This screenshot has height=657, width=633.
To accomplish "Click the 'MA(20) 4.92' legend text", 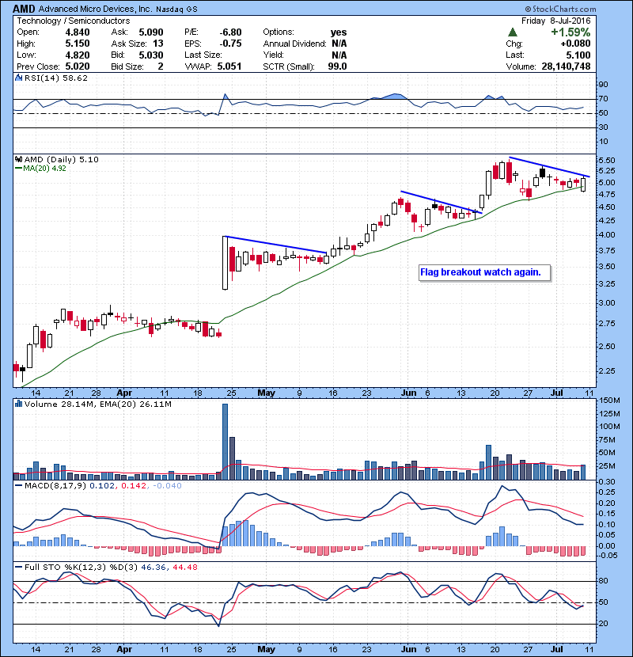I will click(x=44, y=169).
